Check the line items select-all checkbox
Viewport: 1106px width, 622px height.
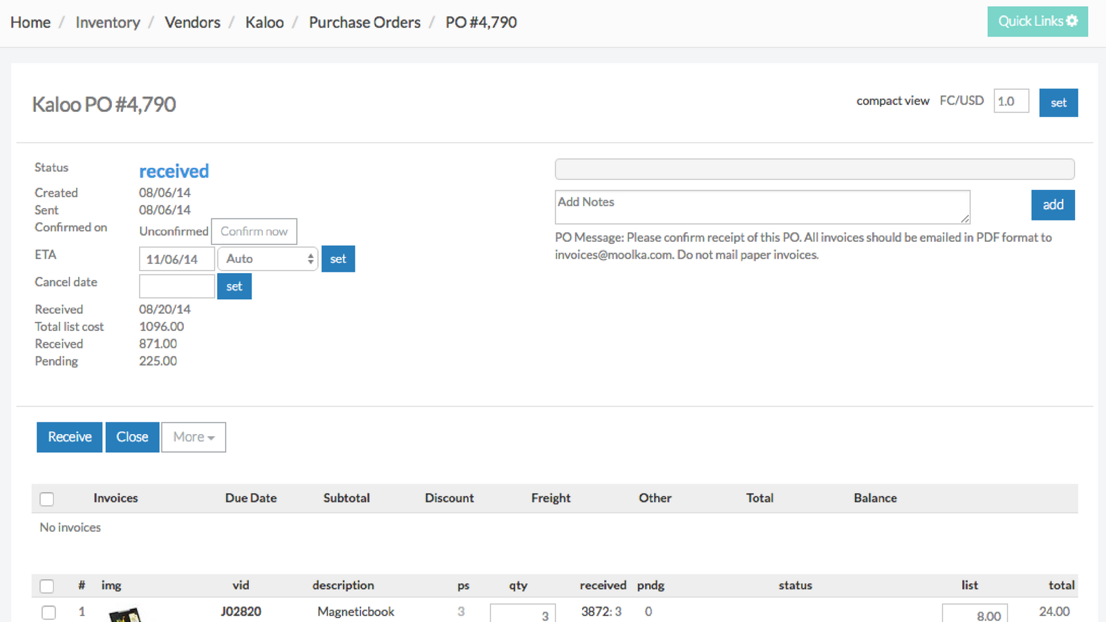coord(47,586)
